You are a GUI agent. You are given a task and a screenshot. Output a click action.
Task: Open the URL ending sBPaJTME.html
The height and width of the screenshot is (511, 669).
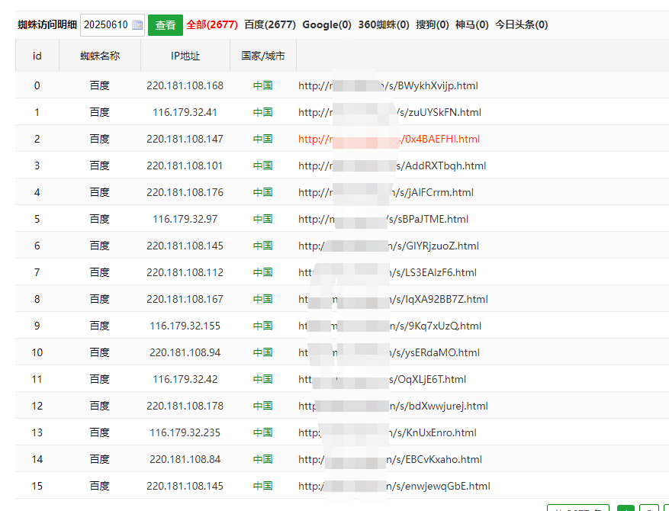tap(383, 219)
